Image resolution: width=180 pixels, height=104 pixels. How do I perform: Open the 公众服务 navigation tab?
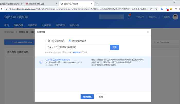point(46,25)
